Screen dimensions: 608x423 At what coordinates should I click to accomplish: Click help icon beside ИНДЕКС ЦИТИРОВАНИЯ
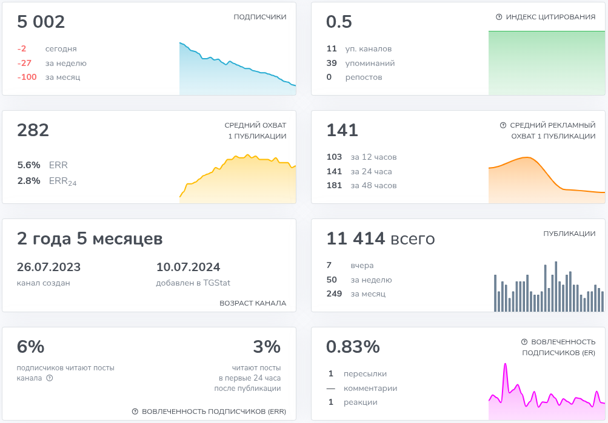(499, 17)
